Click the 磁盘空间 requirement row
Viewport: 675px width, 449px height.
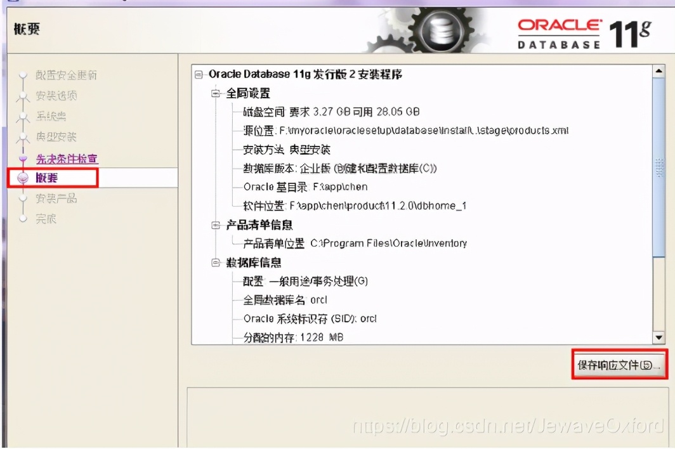point(331,112)
